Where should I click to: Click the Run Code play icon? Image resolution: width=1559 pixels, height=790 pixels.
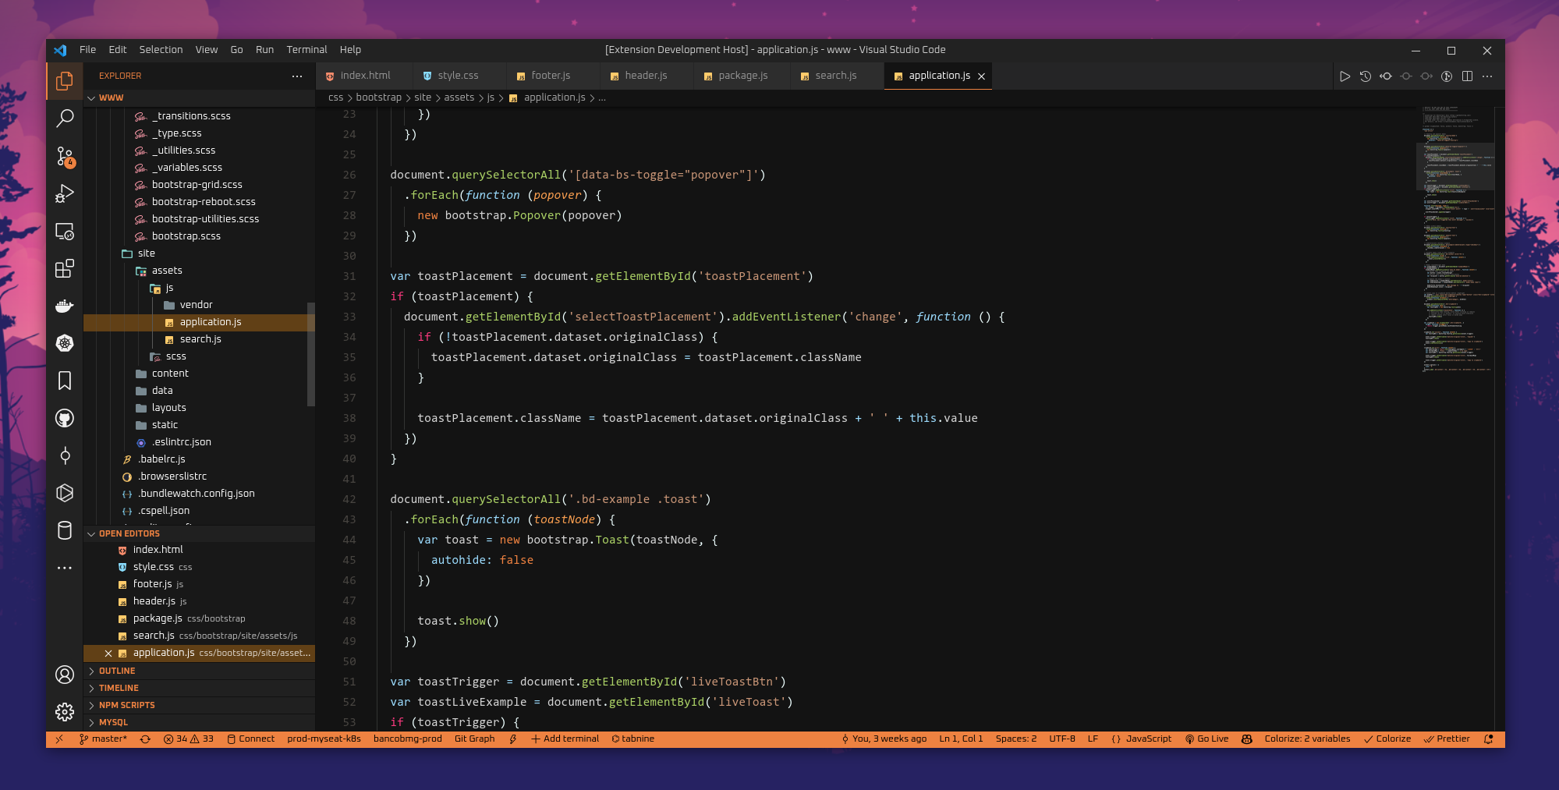pos(1345,76)
